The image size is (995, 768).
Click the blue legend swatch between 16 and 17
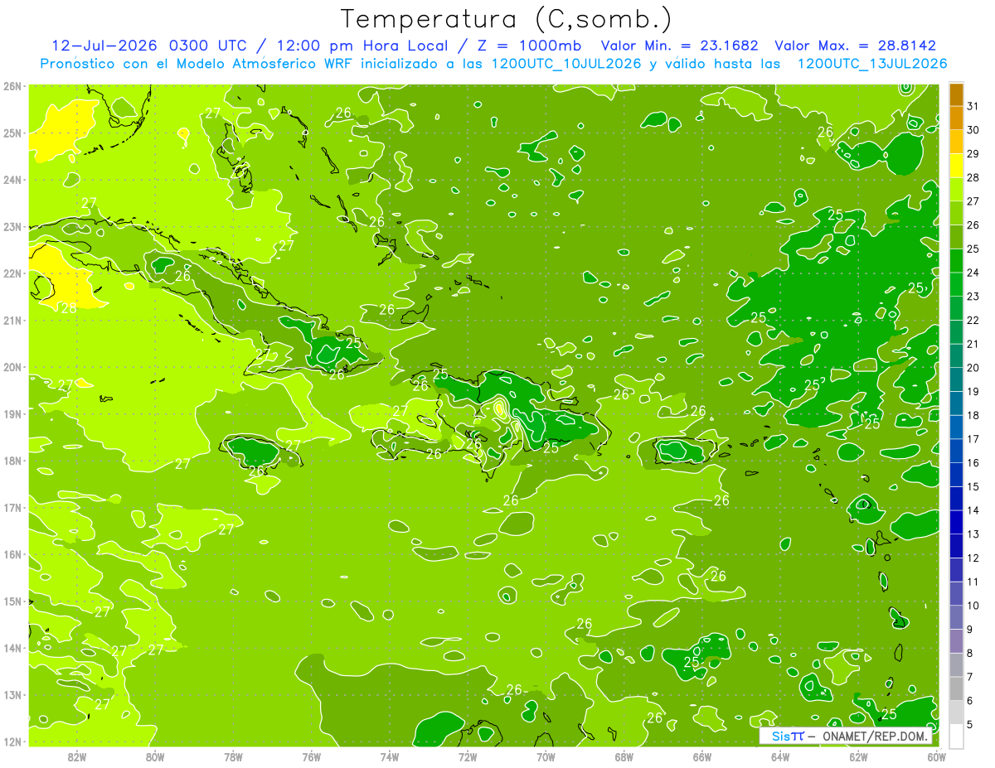956,451
